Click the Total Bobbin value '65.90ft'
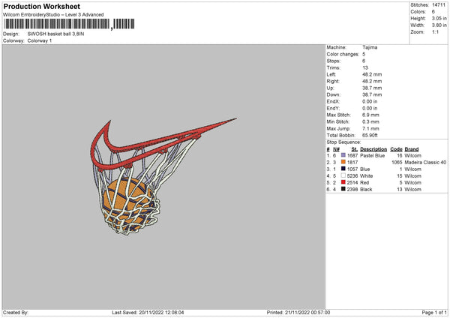 (370, 135)
